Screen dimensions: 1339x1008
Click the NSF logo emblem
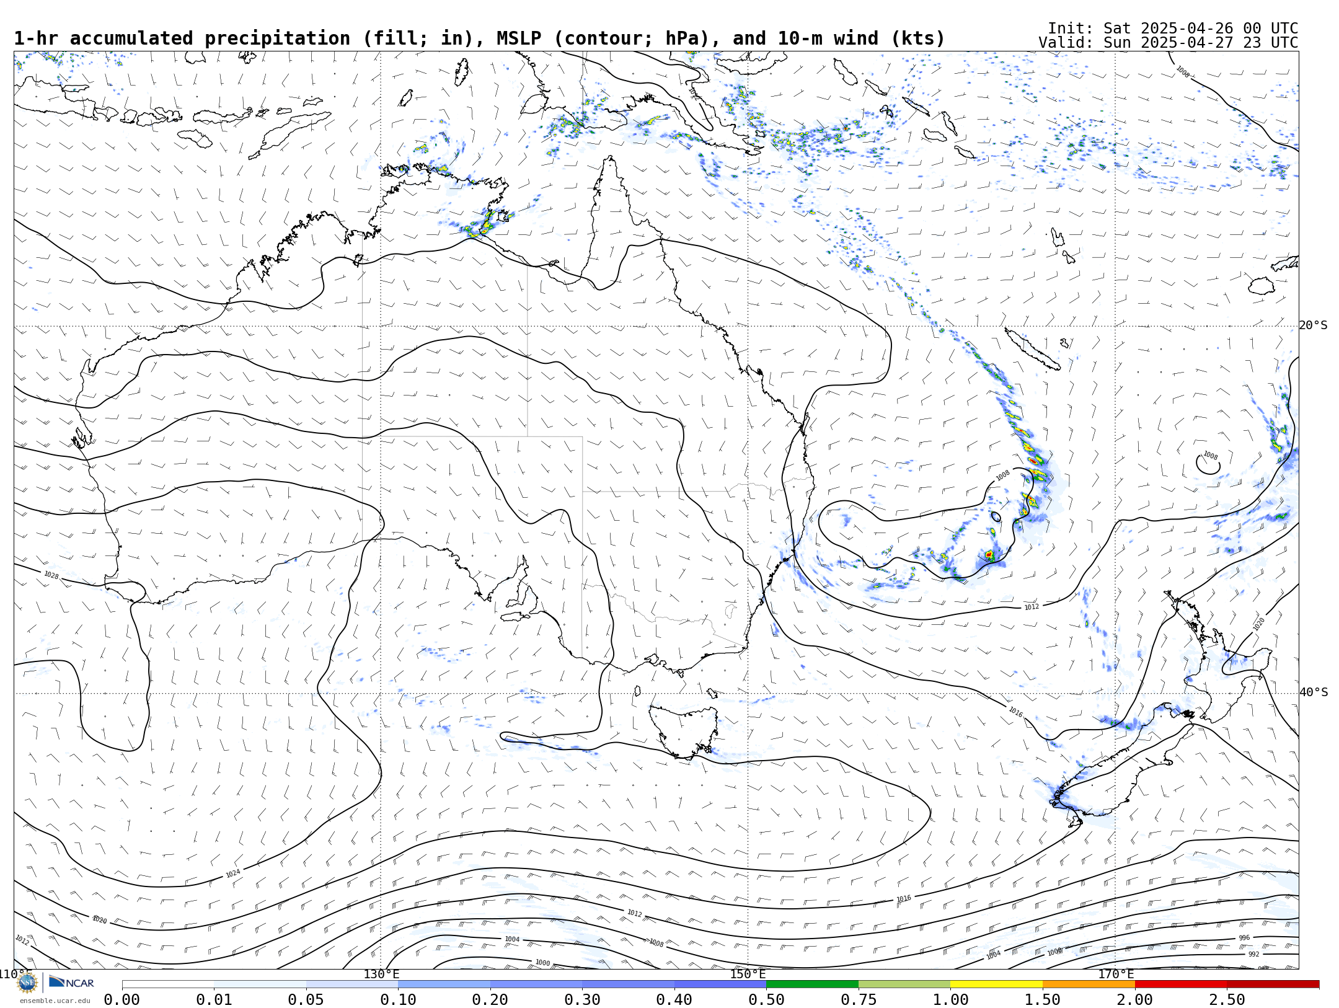point(27,983)
